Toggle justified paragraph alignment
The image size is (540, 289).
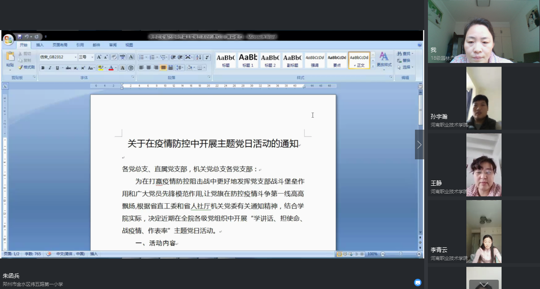pyautogui.click(x=163, y=68)
